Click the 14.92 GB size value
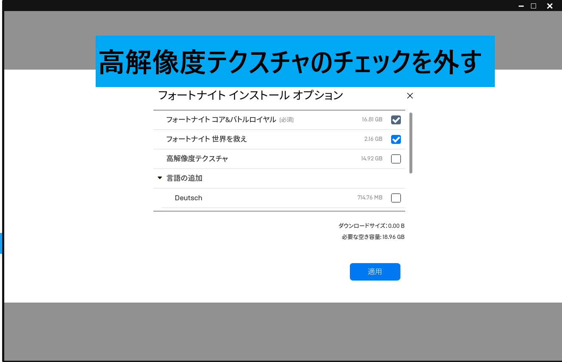The width and height of the screenshot is (562, 362). pyautogui.click(x=372, y=159)
